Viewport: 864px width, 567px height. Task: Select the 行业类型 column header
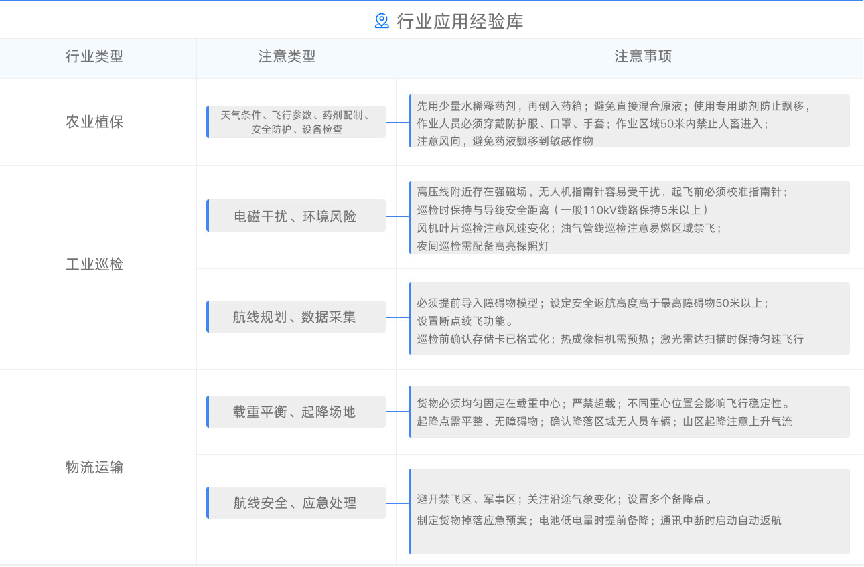coord(94,57)
